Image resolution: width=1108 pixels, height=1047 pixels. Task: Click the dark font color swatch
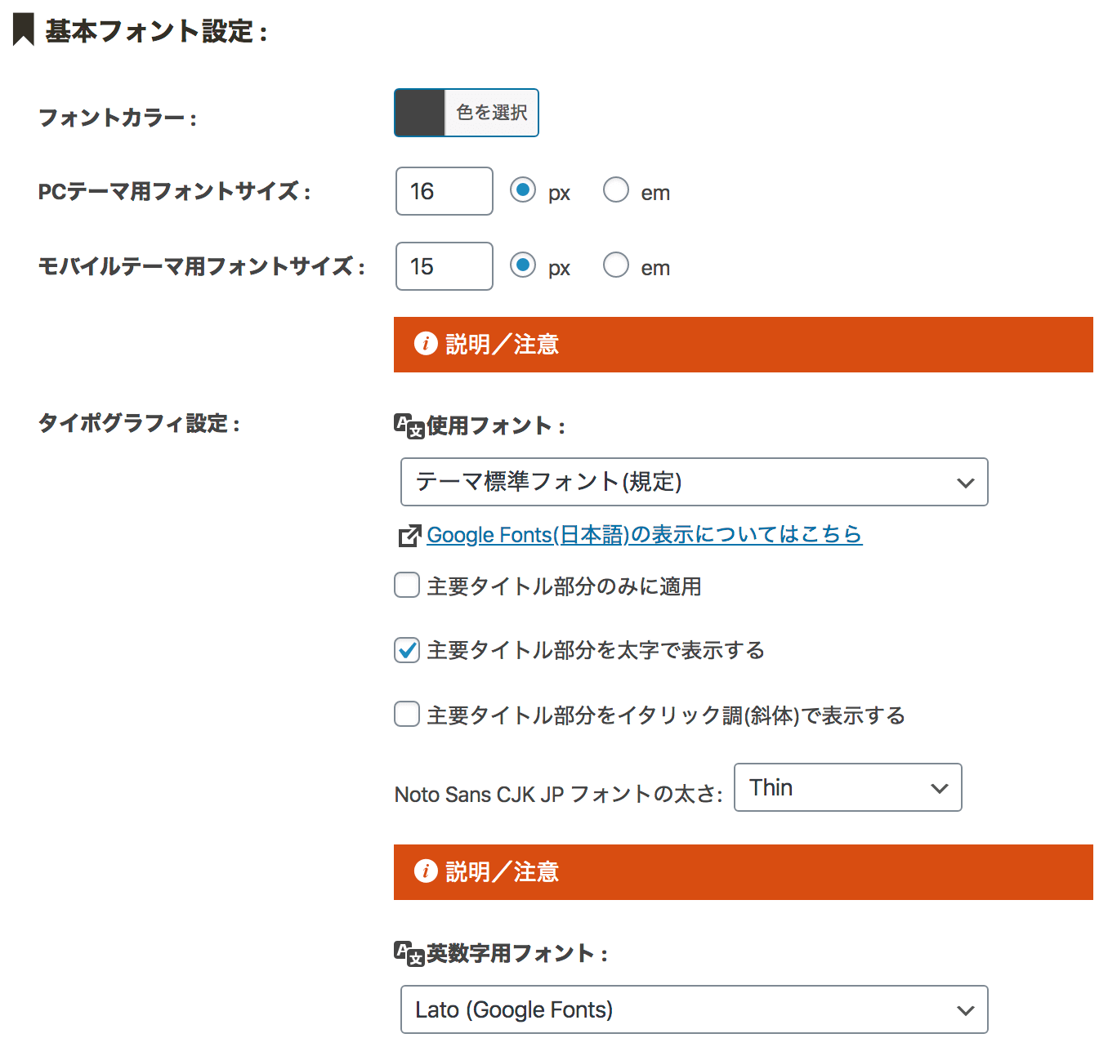(x=420, y=113)
